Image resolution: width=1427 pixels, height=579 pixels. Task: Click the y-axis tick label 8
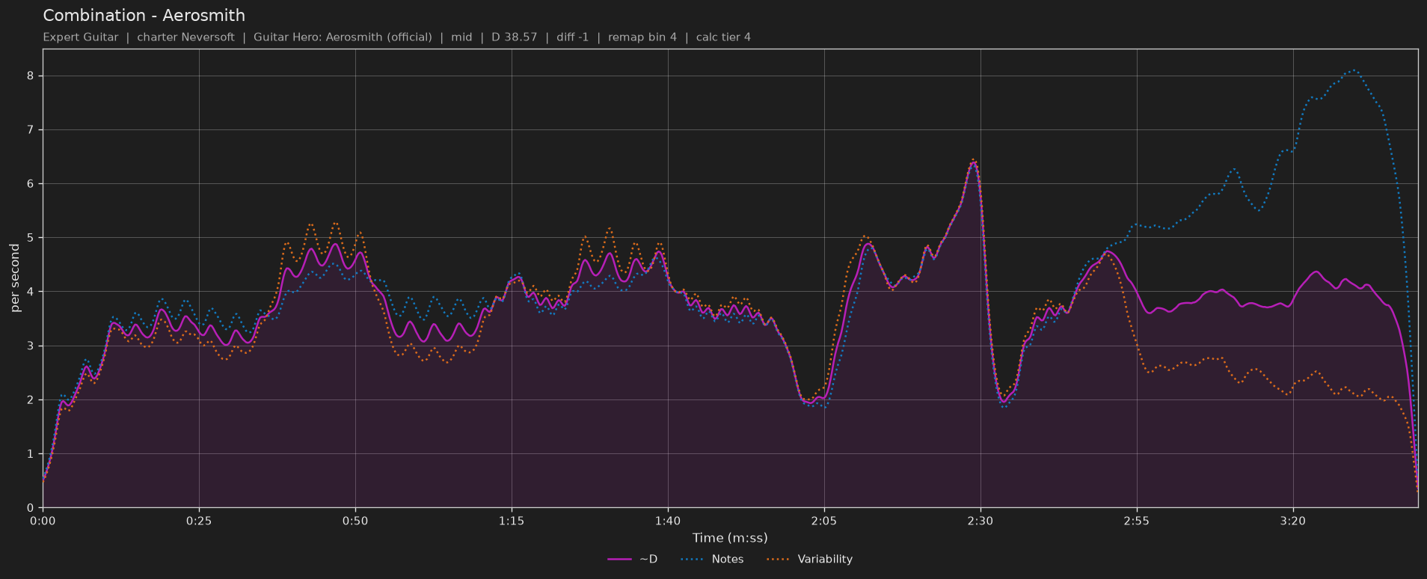tap(31, 76)
